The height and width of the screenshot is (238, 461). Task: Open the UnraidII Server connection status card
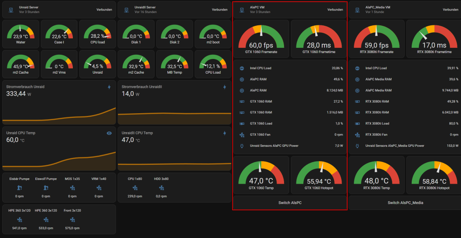pos(175,10)
